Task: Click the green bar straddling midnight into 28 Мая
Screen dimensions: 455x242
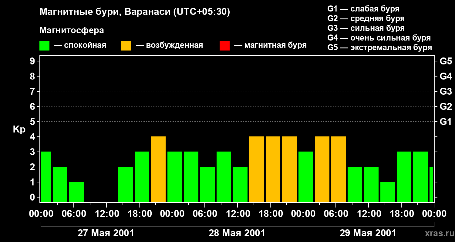Action: tap(175, 177)
